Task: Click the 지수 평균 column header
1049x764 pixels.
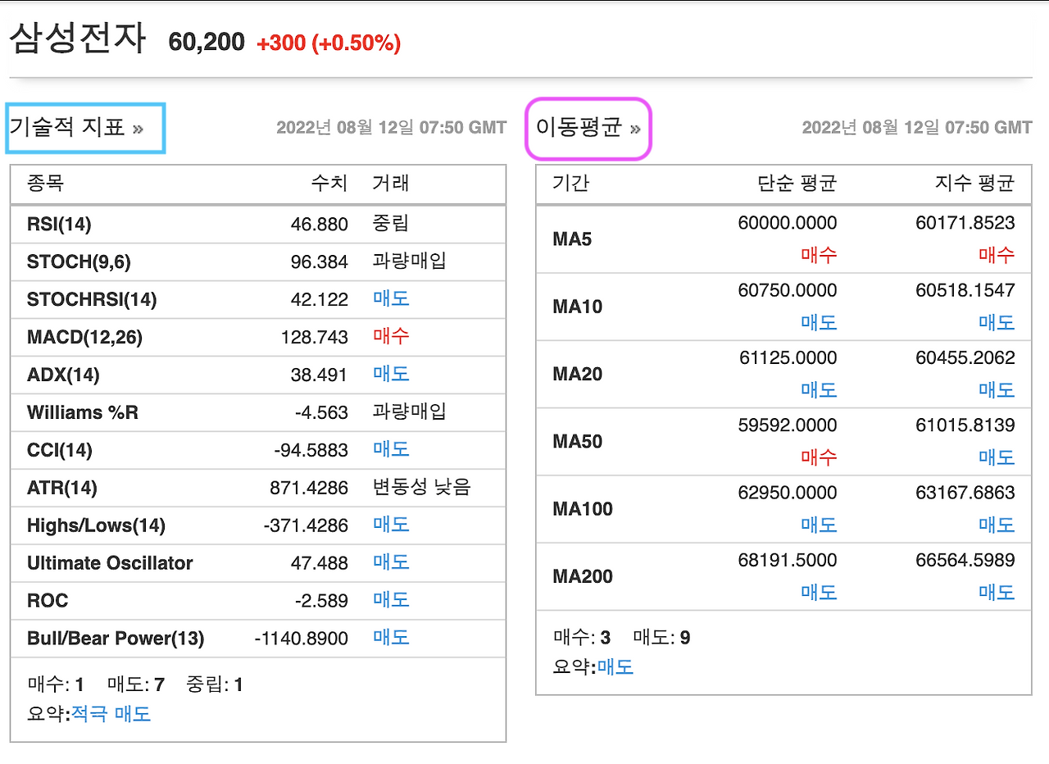Action: (x=975, y=183)
